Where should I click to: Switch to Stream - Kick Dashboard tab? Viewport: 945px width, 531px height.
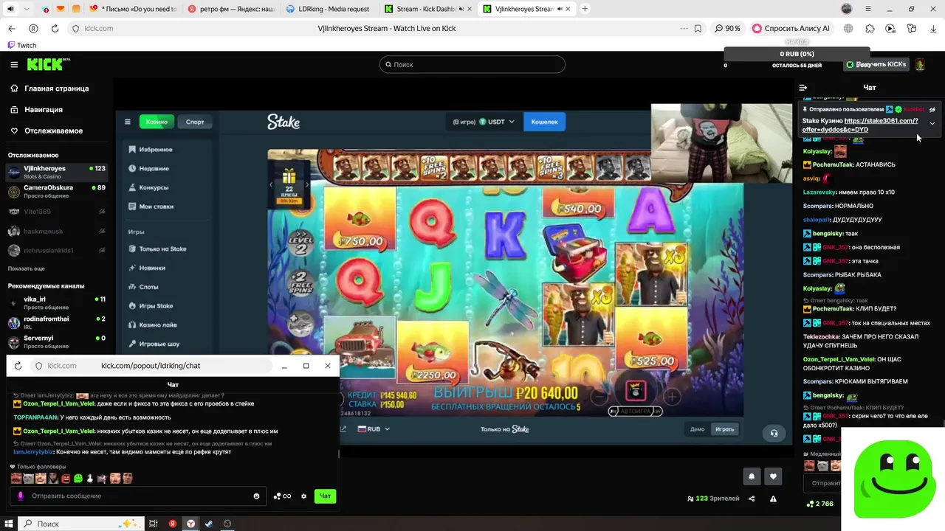pyautogui.click(x=427, y=9)
